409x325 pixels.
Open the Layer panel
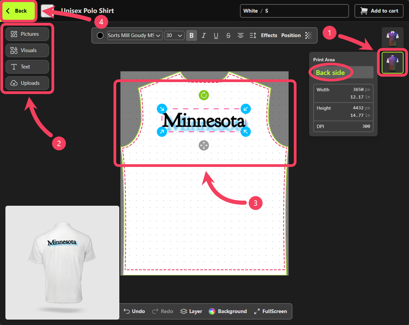pos(191,311)
